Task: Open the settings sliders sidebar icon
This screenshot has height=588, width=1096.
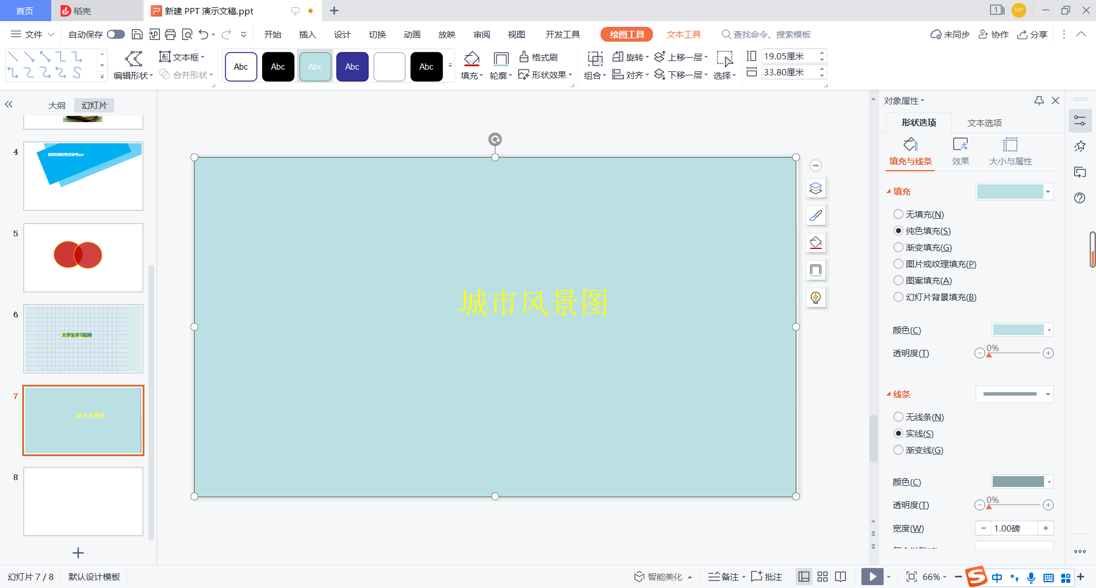Action: pyautogui.click(x=1080, y=120)
